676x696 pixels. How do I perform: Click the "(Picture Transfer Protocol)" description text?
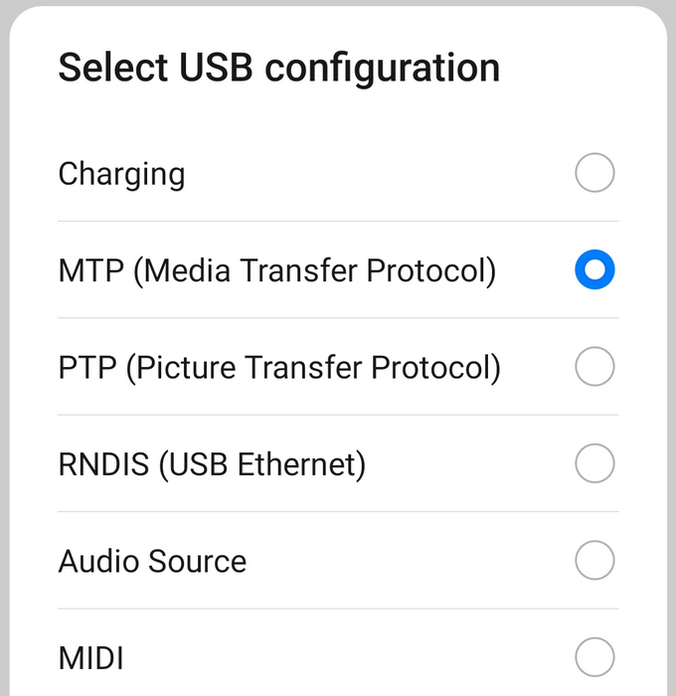313,368
